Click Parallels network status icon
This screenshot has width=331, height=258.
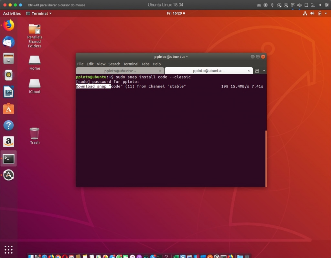click(x=293, y=5)
